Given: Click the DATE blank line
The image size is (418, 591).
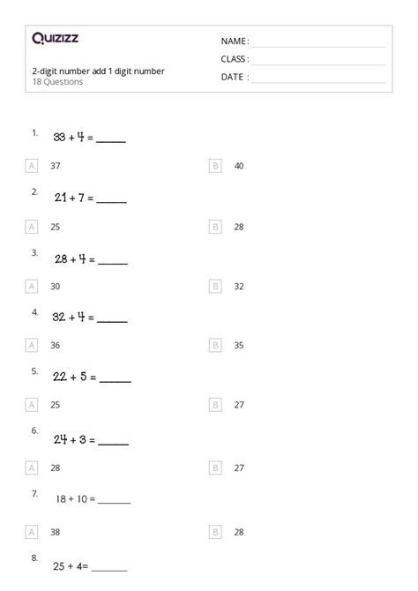Looking at the screenshot, I should coord(318,78).
